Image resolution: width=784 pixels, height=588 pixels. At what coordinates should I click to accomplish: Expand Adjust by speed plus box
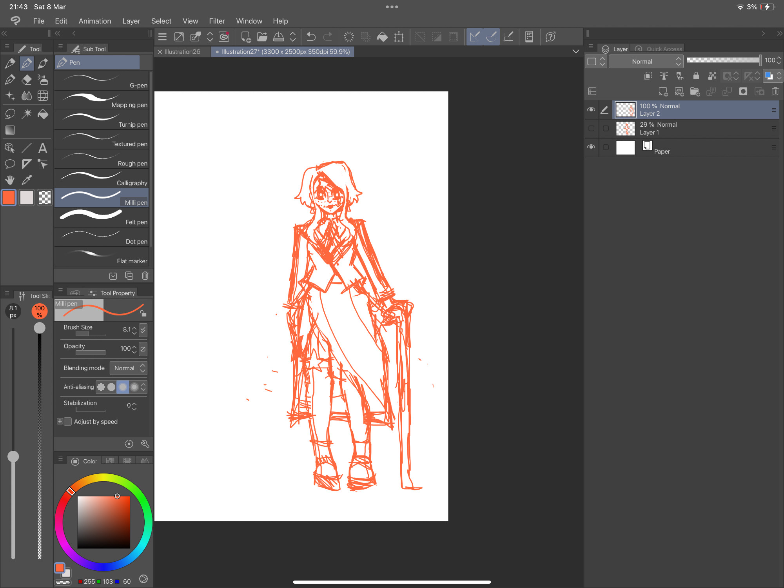point(60,421)
